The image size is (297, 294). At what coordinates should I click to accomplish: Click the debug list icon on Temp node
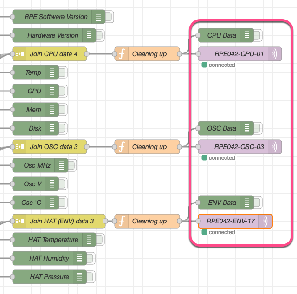point(52,72)
